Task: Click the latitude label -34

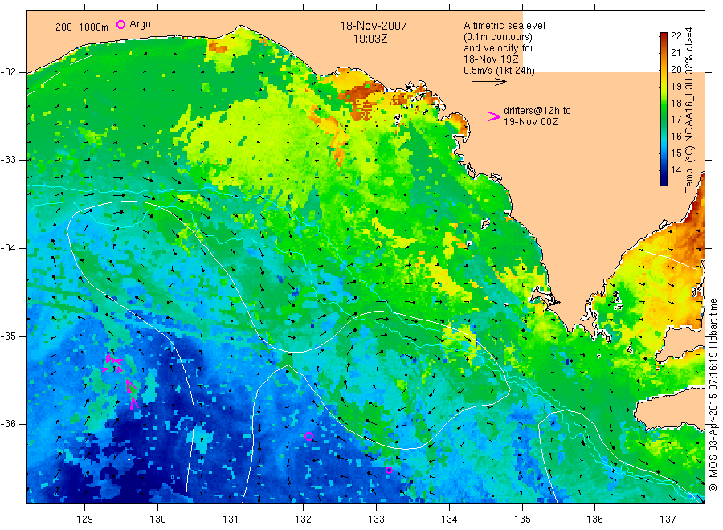Action: coord(8,248)
